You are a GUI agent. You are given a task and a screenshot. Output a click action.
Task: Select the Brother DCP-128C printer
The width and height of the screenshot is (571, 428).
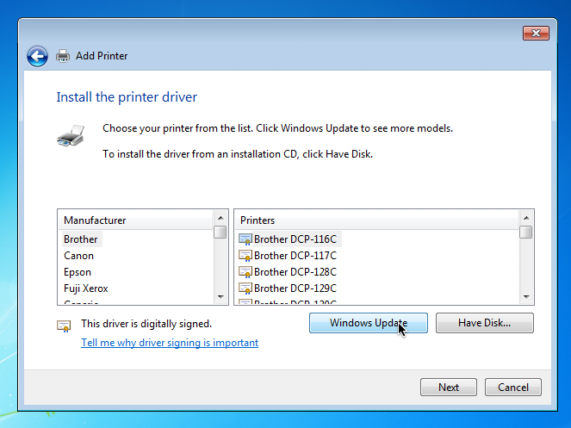[x=295, y=272]
